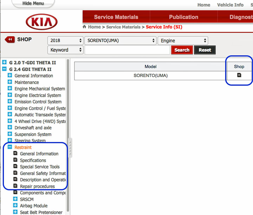Select G 2.0 T-GDI THETA II label

(x=32, y=63)
